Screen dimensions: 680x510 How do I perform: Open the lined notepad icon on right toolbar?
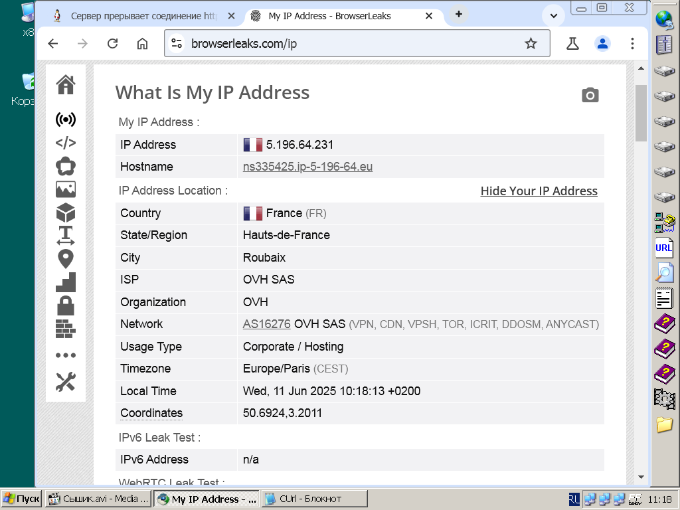click(x=664, y=298)
